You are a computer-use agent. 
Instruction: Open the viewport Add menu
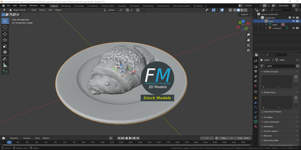50,10
